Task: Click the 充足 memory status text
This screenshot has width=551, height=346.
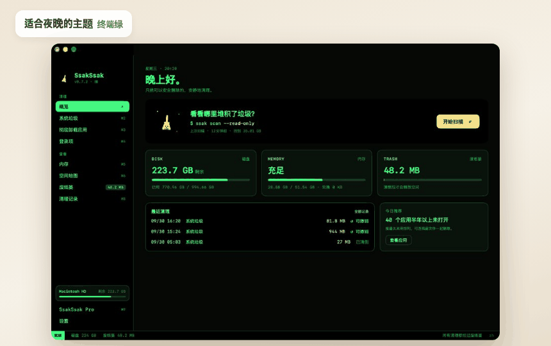Action: point(276,170)
